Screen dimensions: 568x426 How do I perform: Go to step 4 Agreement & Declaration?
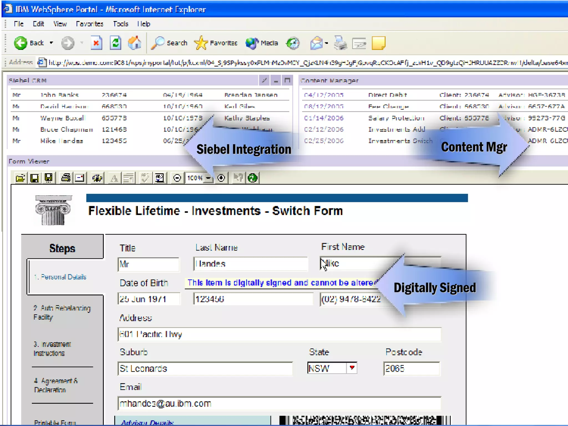(x=56, y=385)
